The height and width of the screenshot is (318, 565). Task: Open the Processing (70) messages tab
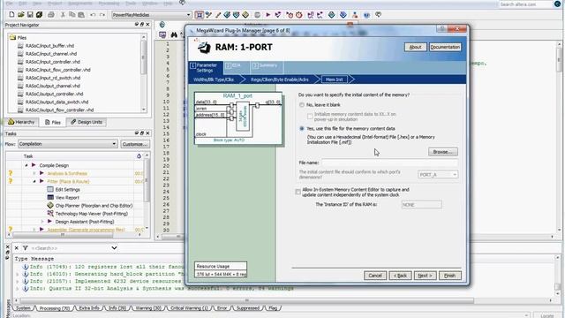click(x=54, y=308)
